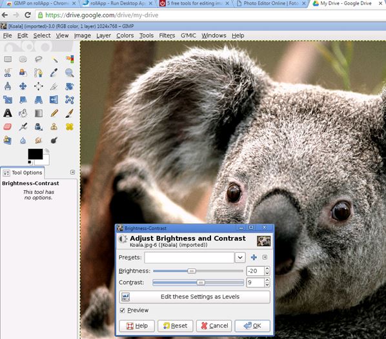Increase the Brightness value with stepper arrow
This screenshot has width=386, height=339.
pyautogui.click(x=267, y=269)
